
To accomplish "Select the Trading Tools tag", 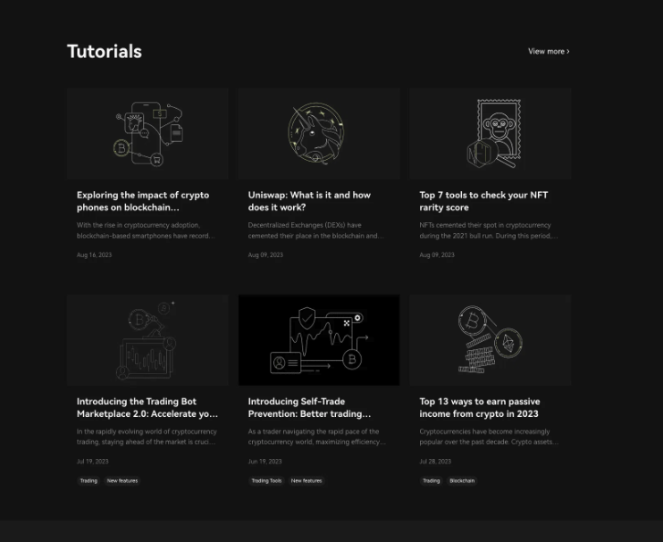I will [266, 480].
